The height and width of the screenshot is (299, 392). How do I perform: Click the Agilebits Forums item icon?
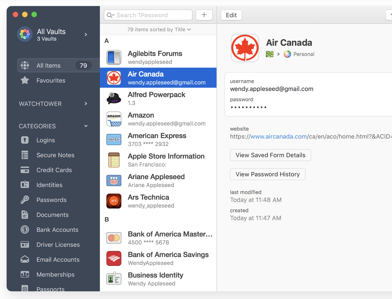pos(114,57)
